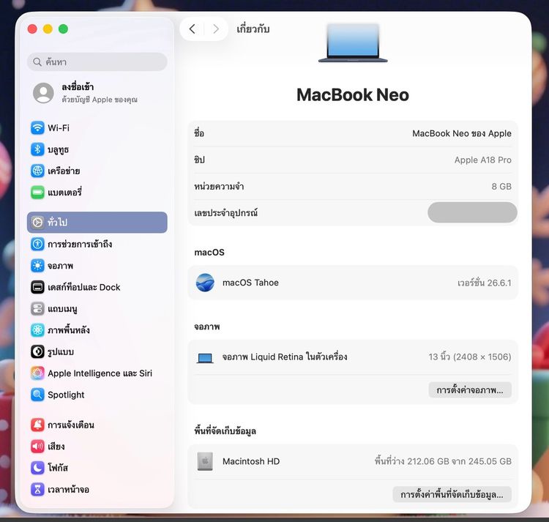Open Sound (เสียง) speaker icon

37,447
